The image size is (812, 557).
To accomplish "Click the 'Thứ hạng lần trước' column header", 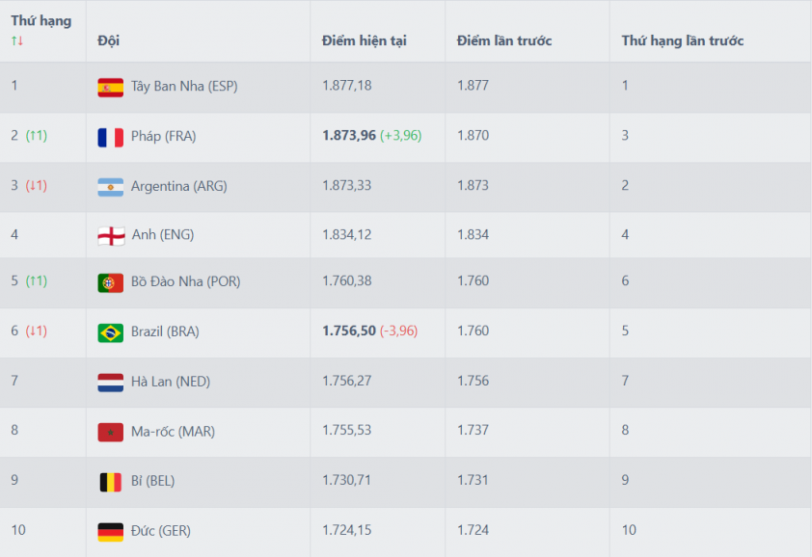I will [x=682, y=40].
